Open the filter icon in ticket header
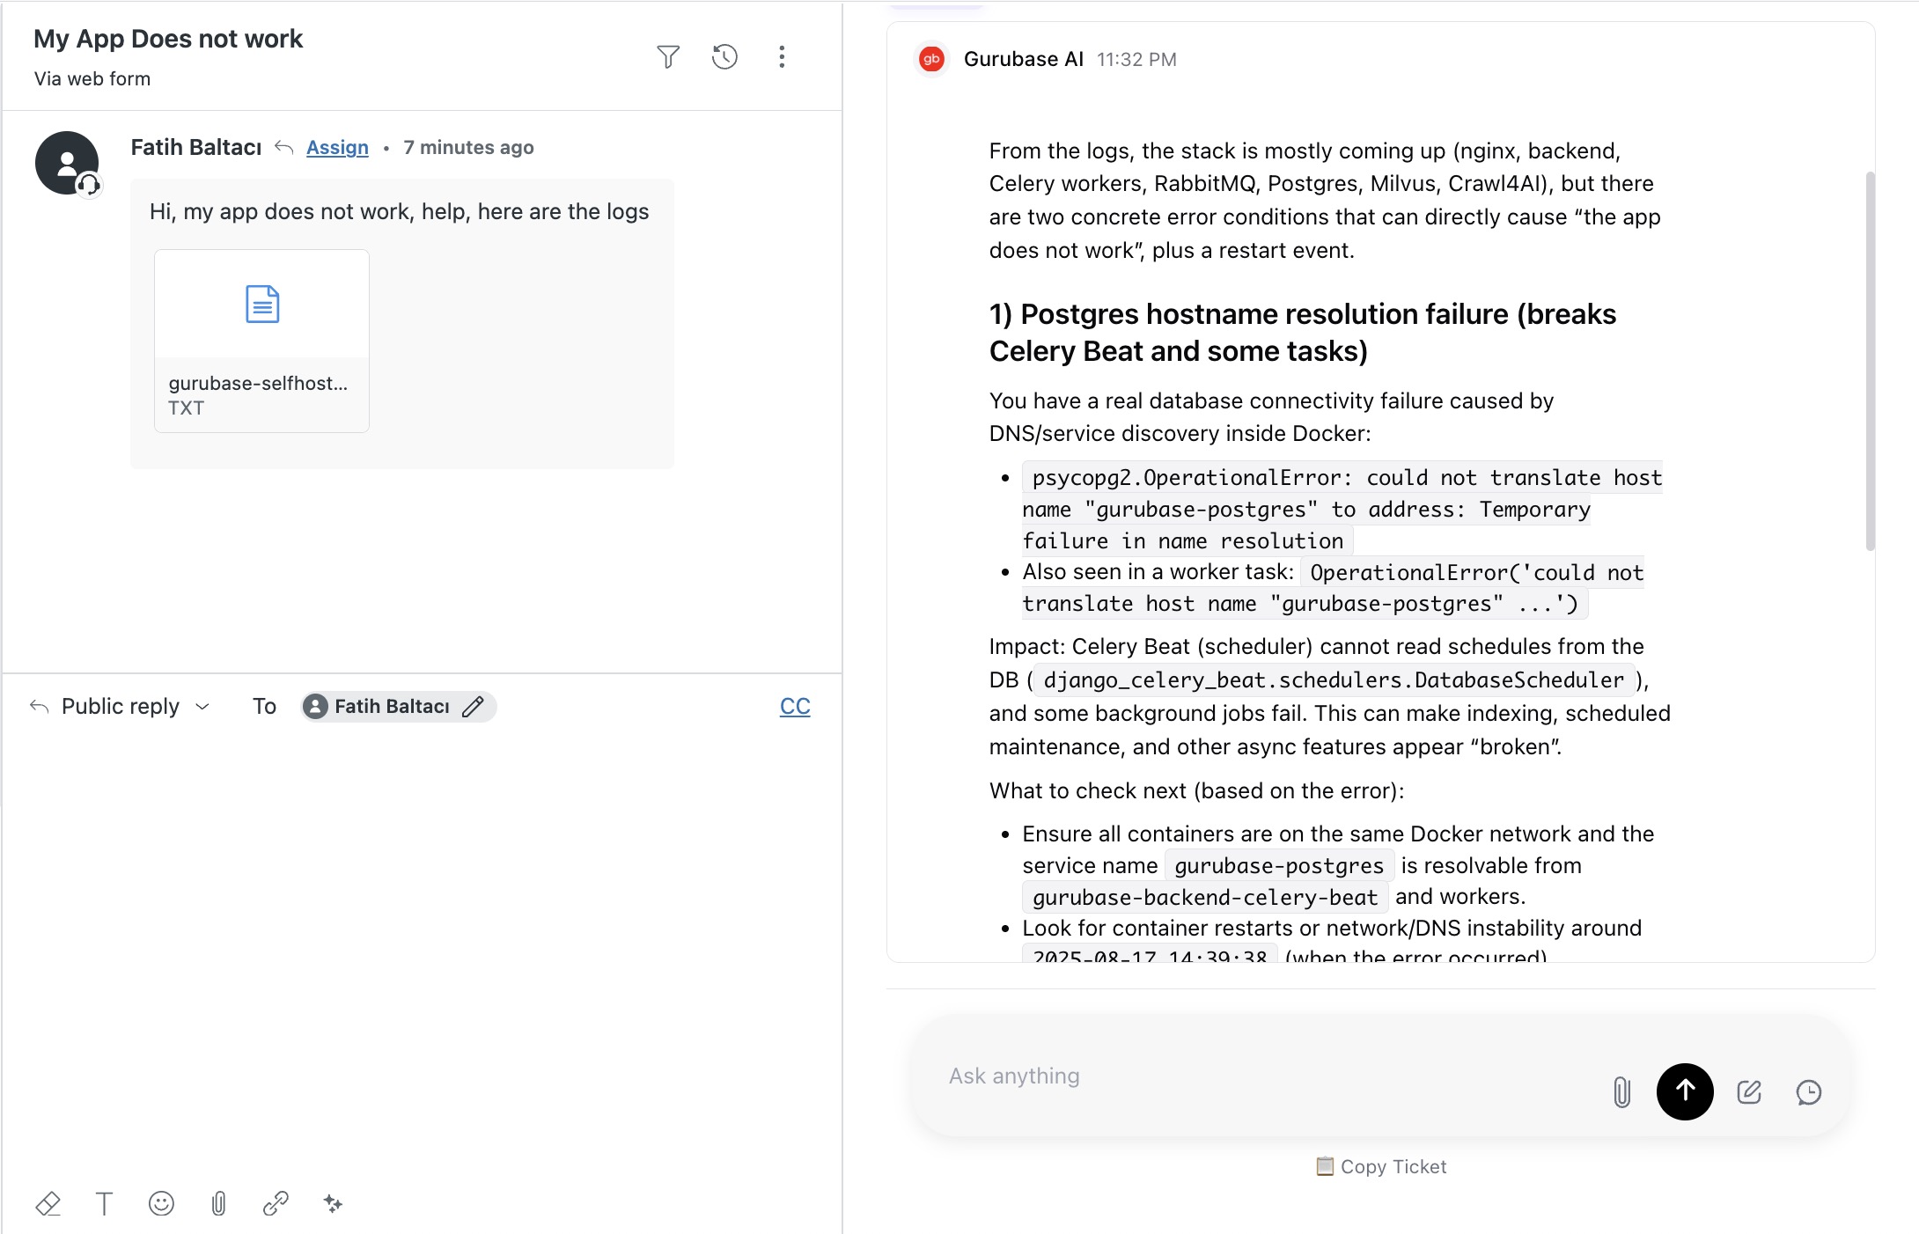 click(668, 56)
